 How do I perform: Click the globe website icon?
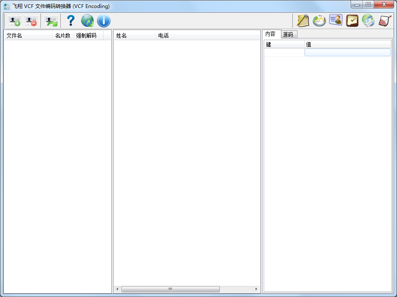[87, 20]
